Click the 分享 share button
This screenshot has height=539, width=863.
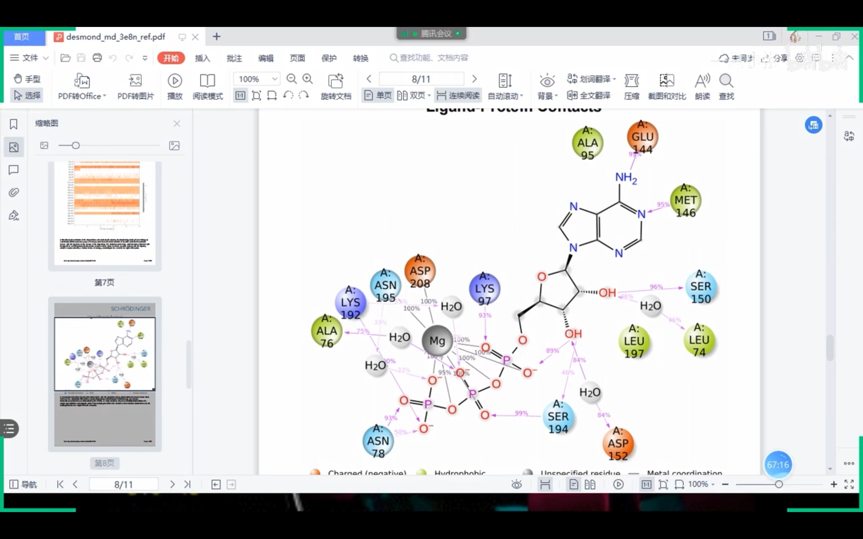click(774, 58)
